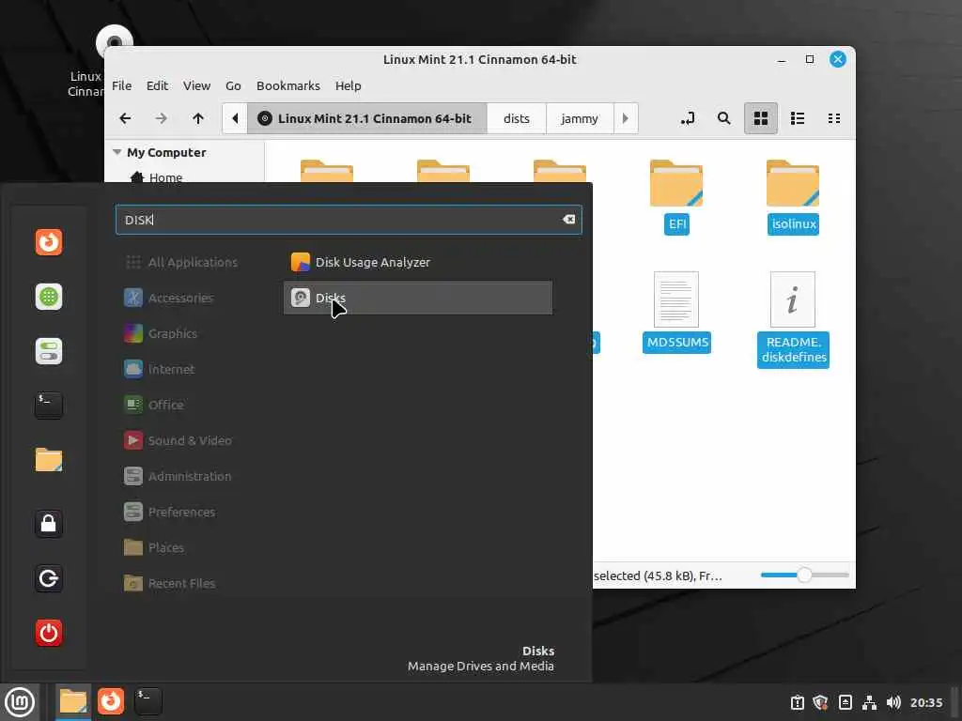Click Files window in taskbar

tap(73, 702)
